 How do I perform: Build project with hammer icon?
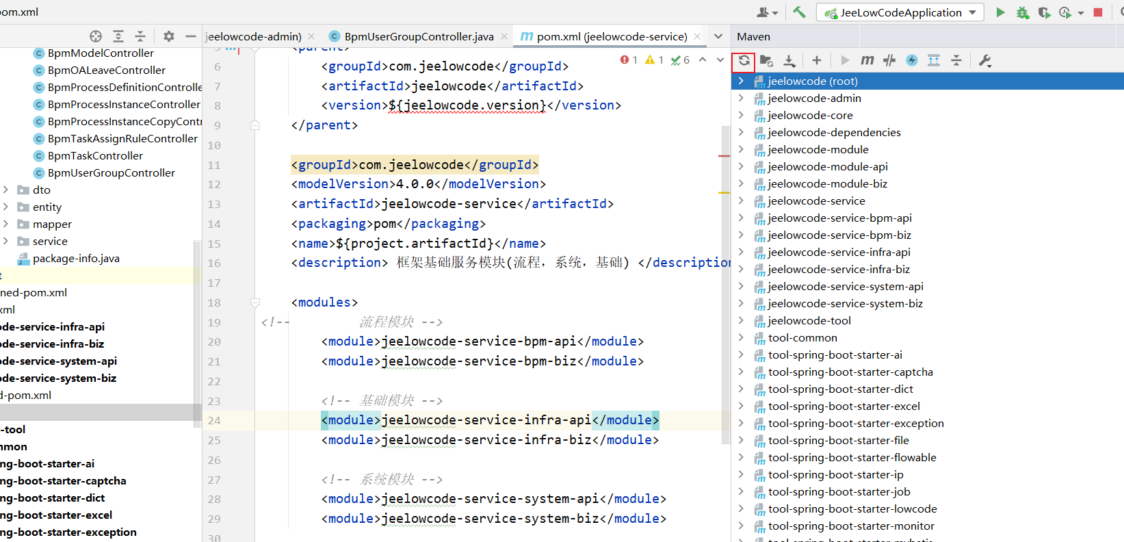(x=799, y=12)
